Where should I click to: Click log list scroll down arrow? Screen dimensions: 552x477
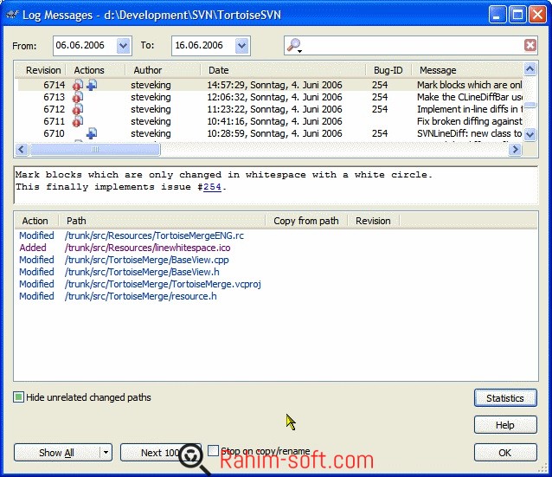tap(530, 134)
